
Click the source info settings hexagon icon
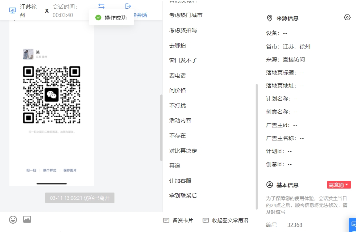(347, 17)
